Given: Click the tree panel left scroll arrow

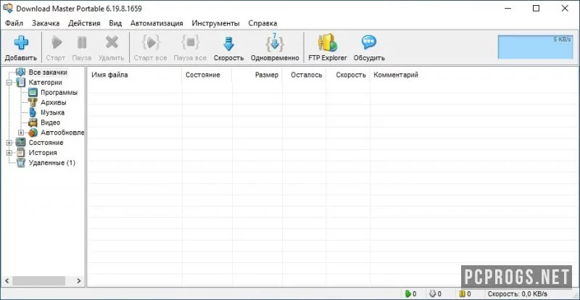Looking at the screenshot, I should click(7, 280).
